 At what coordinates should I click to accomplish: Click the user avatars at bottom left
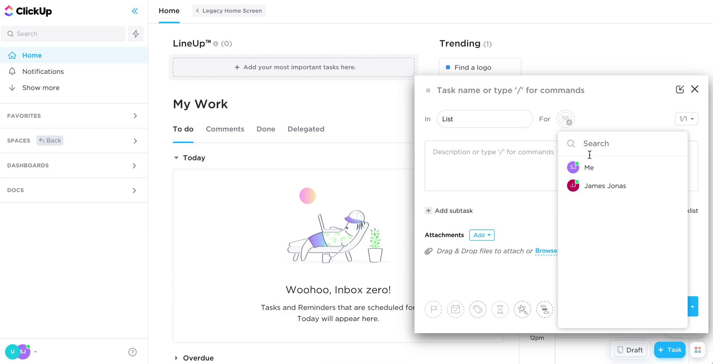[x=18, y=352]
